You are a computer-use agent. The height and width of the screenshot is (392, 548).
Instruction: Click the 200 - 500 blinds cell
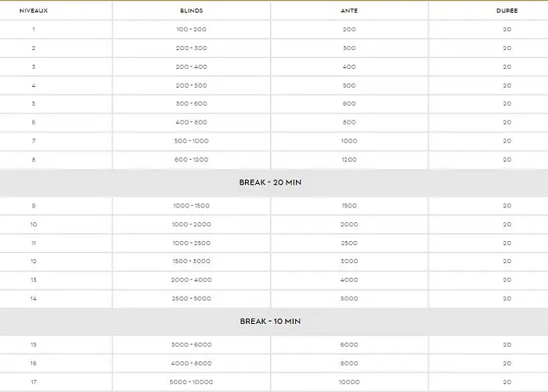click(x=192, y=85)
